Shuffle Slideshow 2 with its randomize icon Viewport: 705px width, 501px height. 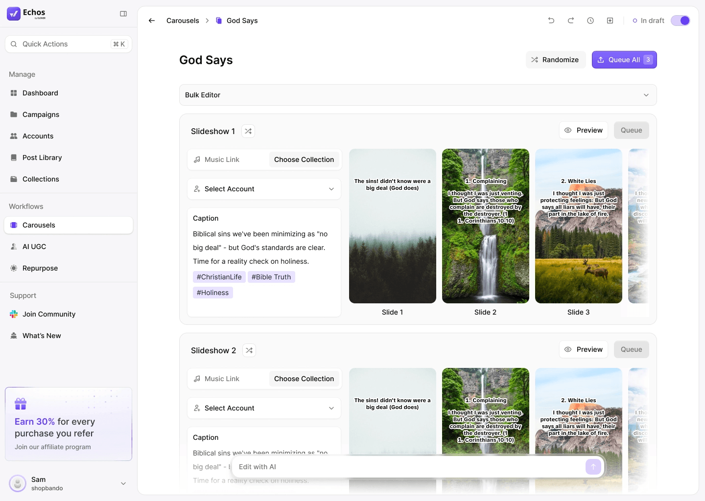[249, 350]
